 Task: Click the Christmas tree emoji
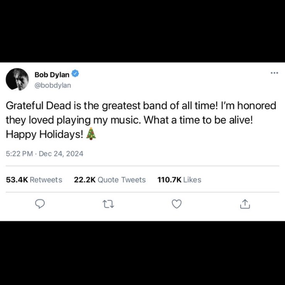coord(91,134)
